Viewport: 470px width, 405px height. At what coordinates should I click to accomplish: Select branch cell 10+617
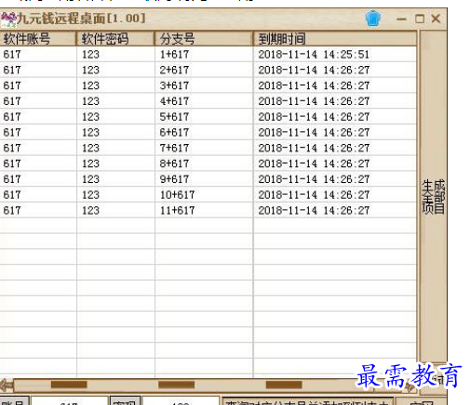(x=178, y=195)
